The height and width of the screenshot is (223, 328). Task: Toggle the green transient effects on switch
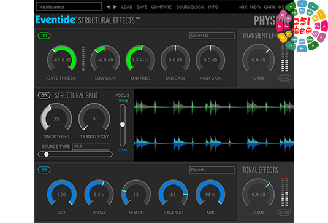[44, 36]
